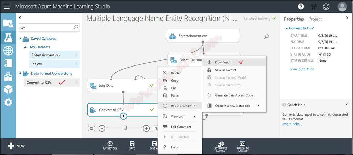Select the Join Data module
The height and width of the screenshot is (155, 353).
[x=122, y=85]
